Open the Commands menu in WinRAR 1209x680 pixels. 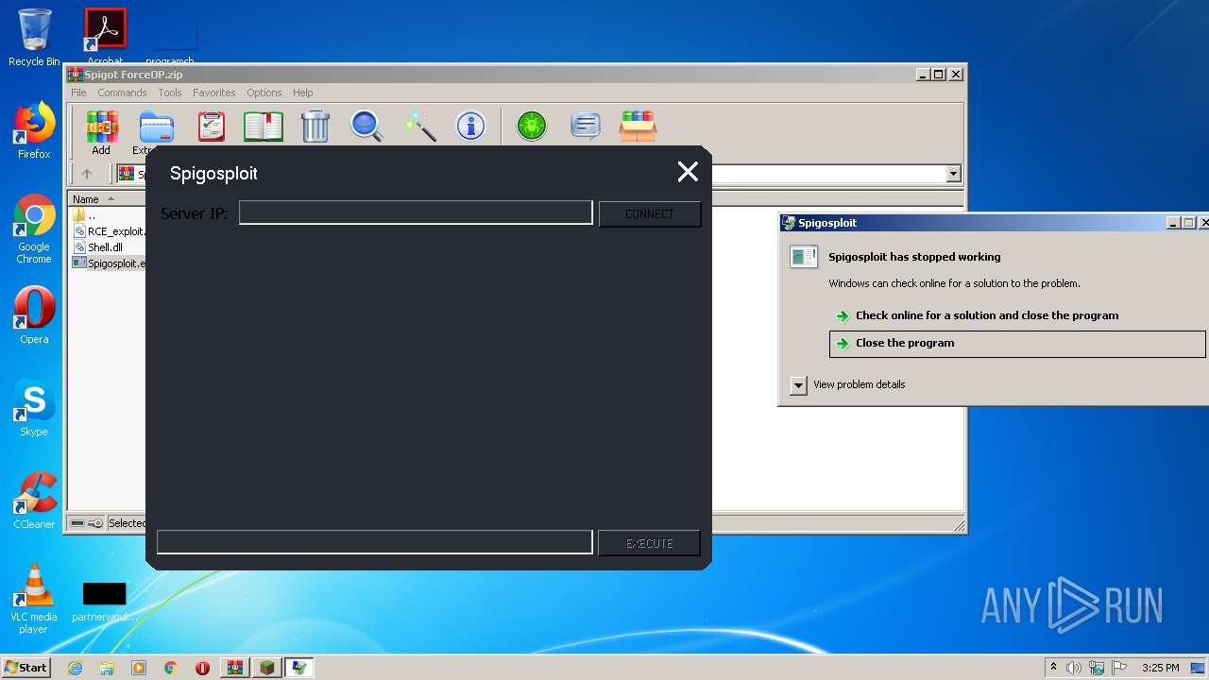[122, 93]
